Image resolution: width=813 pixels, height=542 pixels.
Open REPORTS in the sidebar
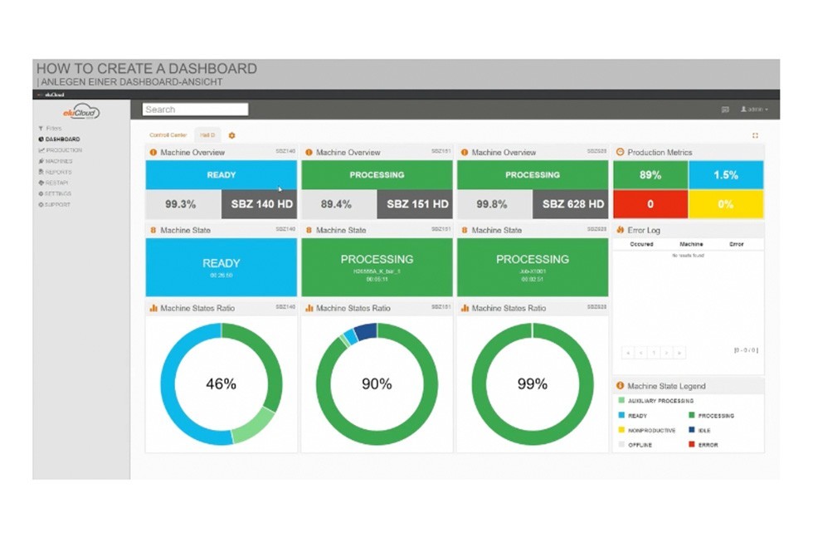point(55,172)
